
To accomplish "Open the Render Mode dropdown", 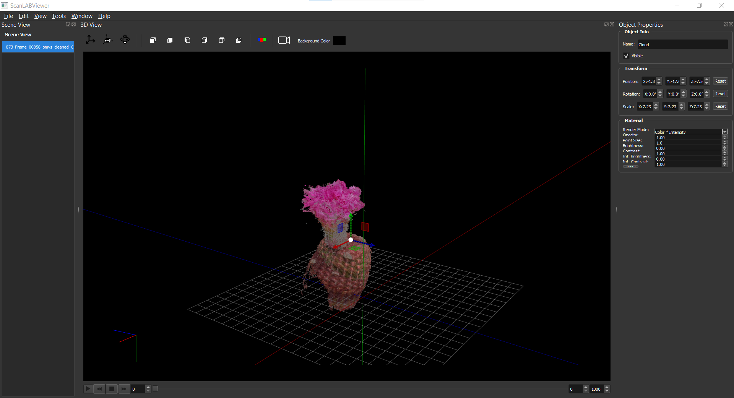I will (724, 132).
